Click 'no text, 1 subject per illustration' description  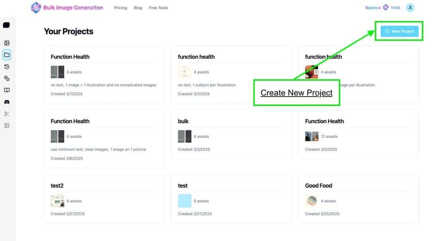point(207,85)
